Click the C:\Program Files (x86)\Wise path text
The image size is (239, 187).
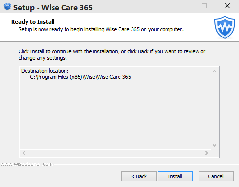tap(80, 77)
